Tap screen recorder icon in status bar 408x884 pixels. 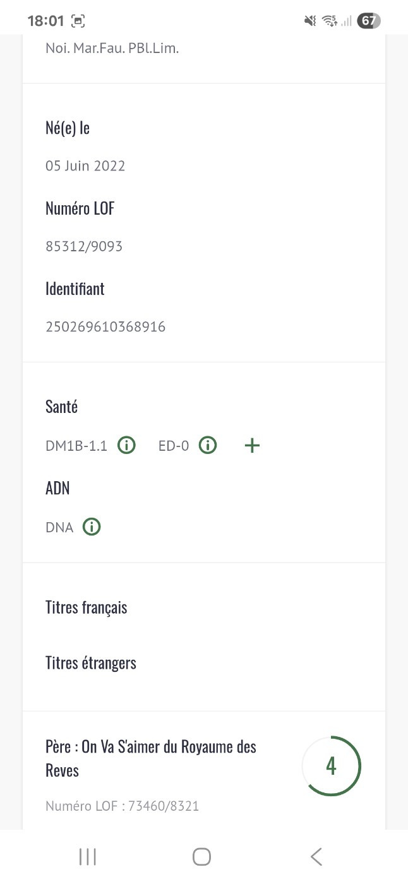pyautogui.click(x=78, y=21)
